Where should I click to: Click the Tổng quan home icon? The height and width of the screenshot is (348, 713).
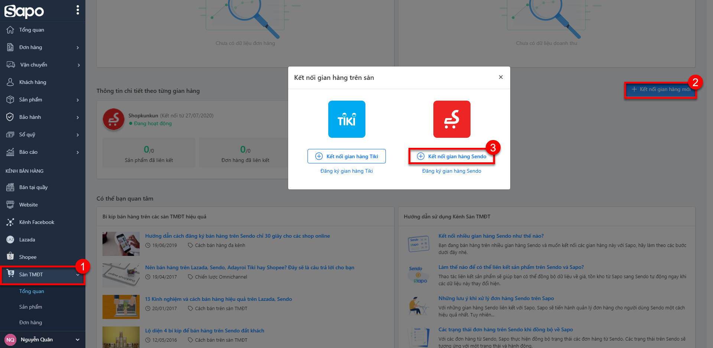pos(10,30)
